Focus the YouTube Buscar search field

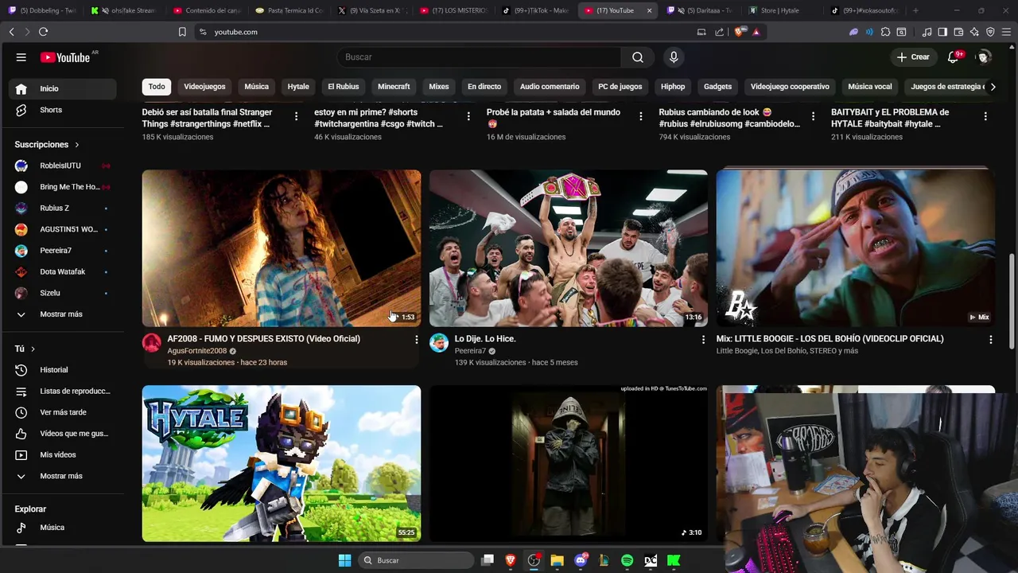point(480,57)
